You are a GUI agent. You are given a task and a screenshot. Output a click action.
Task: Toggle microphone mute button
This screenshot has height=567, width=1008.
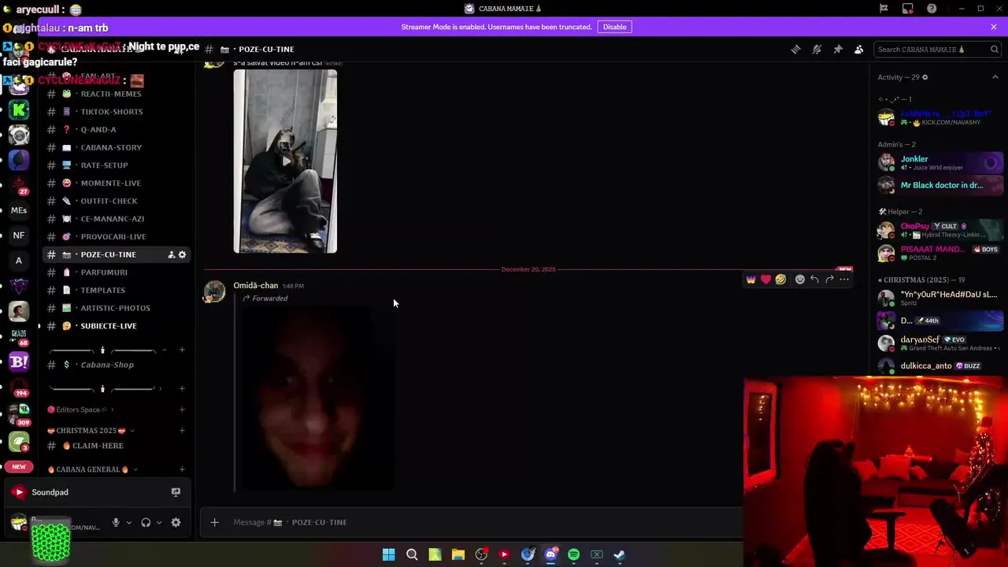116,522
